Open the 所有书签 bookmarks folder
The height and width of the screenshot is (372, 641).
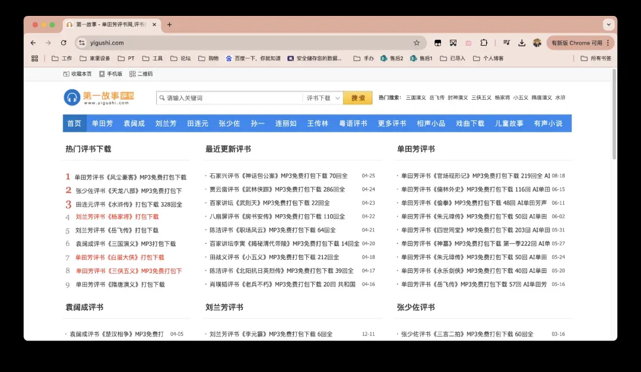click(x=596, y=58)
